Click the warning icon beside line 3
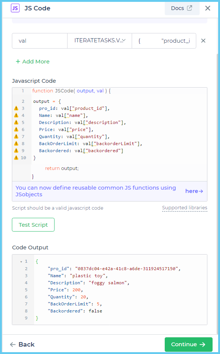220x354 pixels. pyautogui.click(x=16, y=108)
